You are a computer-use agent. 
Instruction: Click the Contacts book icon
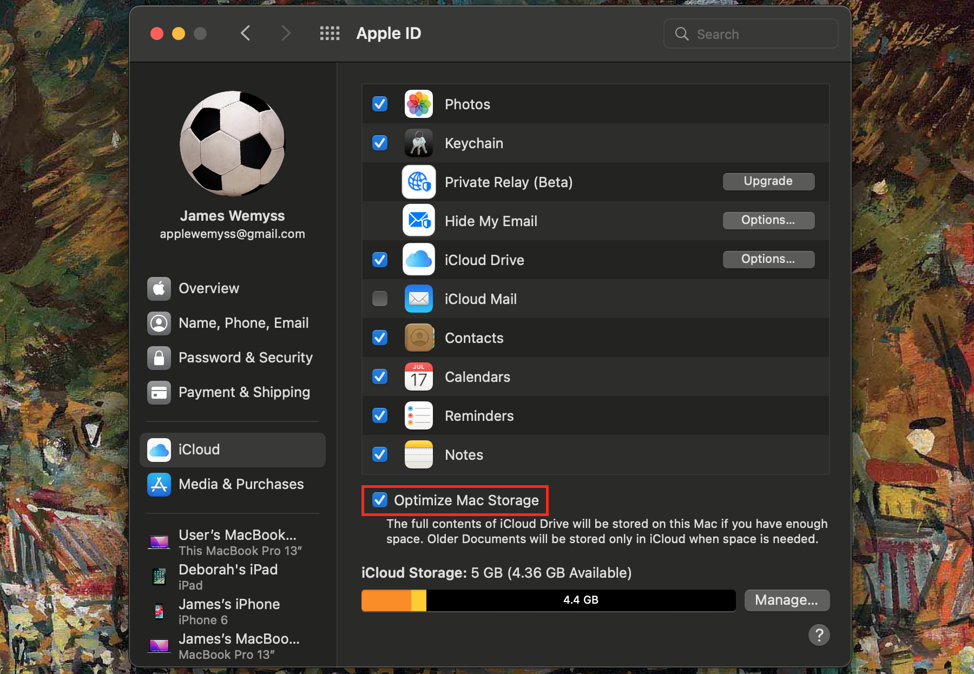point(419,338)
